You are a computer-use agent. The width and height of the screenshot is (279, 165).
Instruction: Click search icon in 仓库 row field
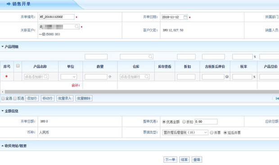point(147,77)
